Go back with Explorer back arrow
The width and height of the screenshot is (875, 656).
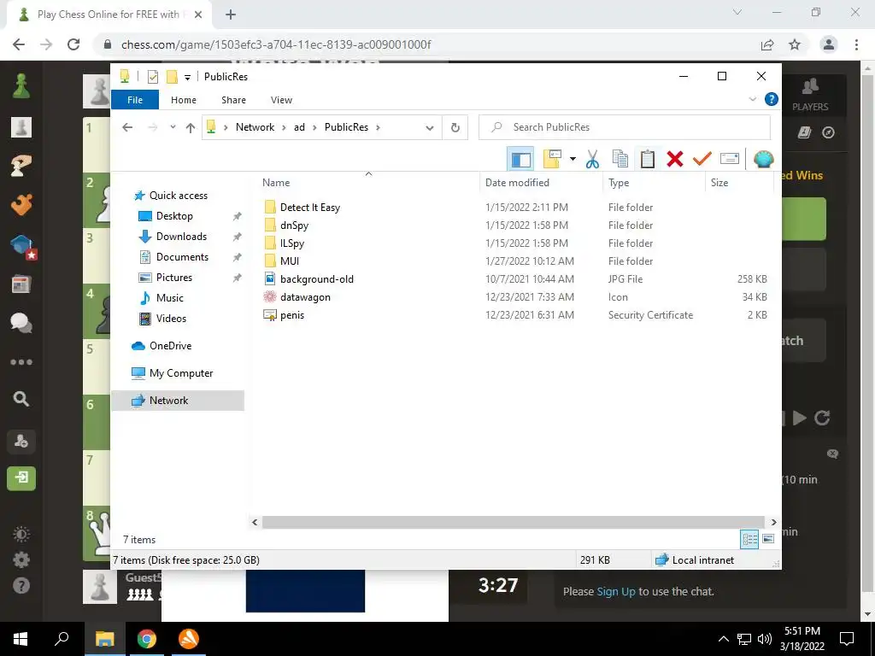pos(127,127)
